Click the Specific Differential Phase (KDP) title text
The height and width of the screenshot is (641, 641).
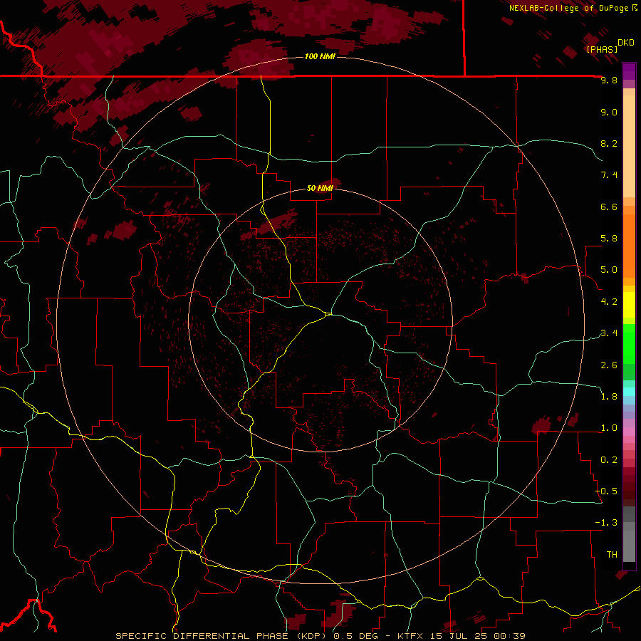pyautogui.click(x=221, y=636)
